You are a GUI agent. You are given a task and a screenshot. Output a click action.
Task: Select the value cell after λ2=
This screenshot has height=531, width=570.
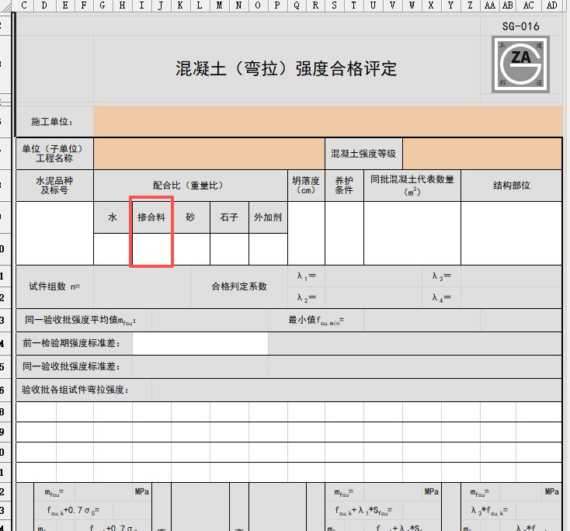[374, 297]
